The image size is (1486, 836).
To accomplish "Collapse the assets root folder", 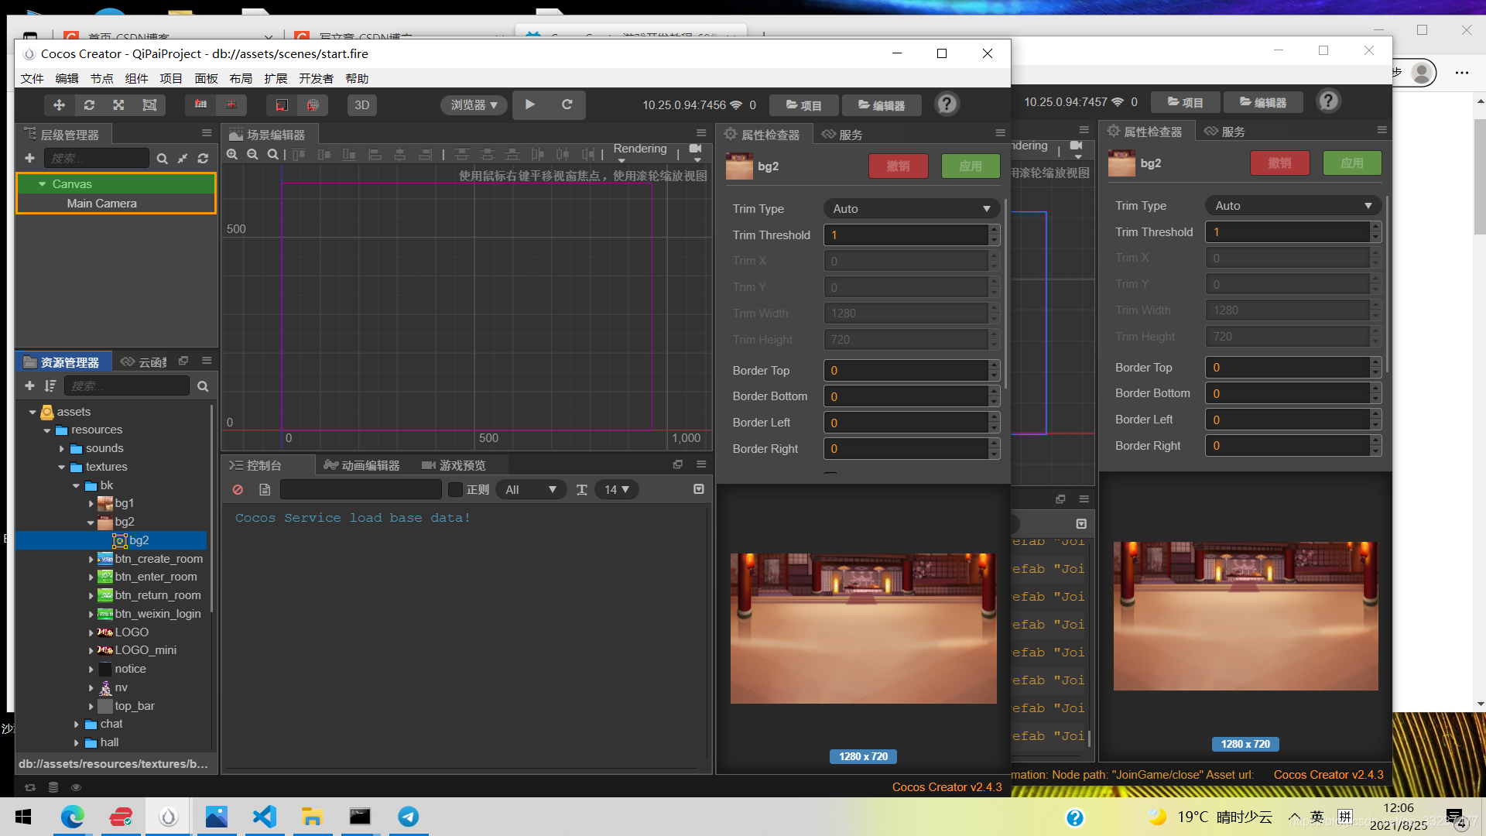I will tap(33, 412).
